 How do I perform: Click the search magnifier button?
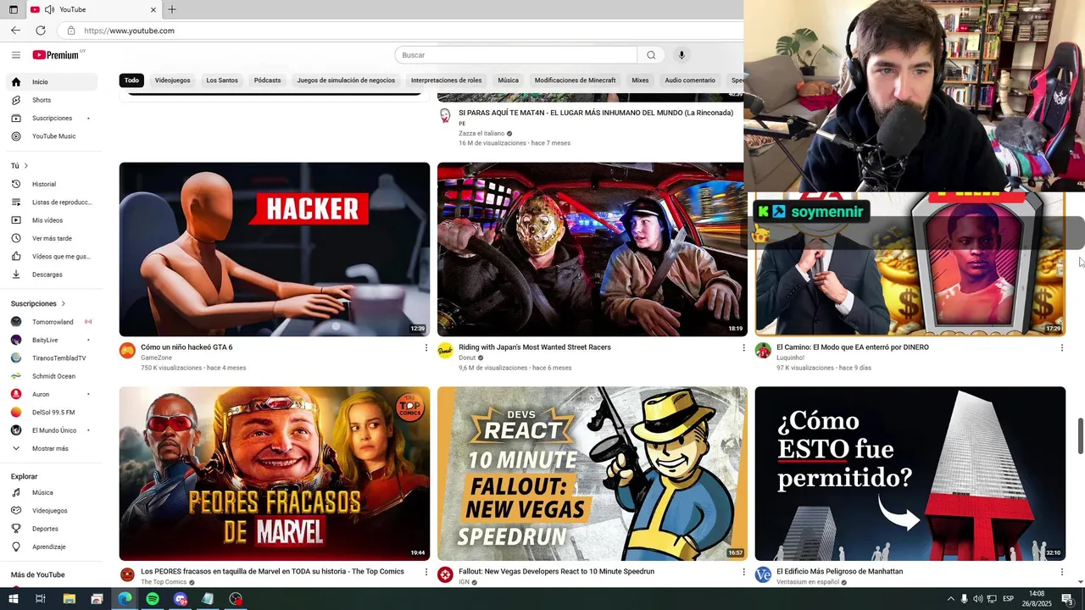click(651, 55)
